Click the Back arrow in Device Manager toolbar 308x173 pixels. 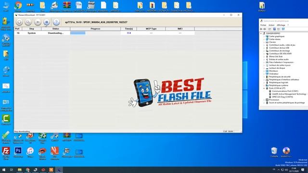click(261, 29)
